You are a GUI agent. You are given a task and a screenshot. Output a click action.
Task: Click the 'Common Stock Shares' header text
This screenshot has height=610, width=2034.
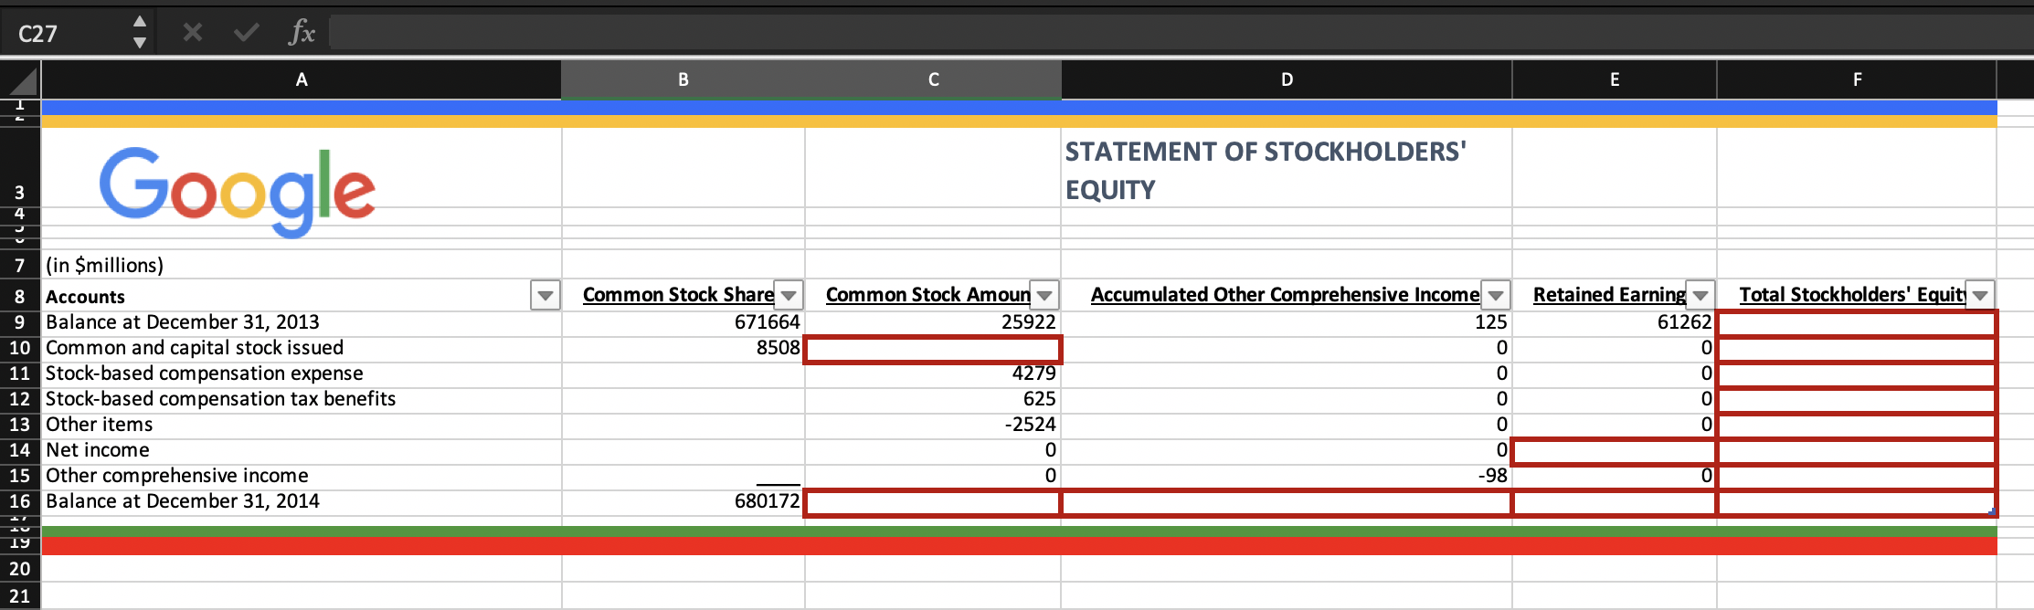pos(678,295)
